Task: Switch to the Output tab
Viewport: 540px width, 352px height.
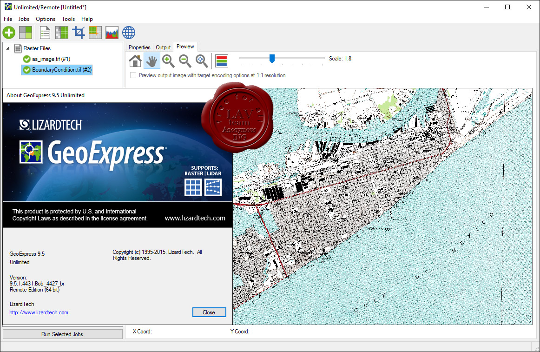Action: [x=163, y=47]
